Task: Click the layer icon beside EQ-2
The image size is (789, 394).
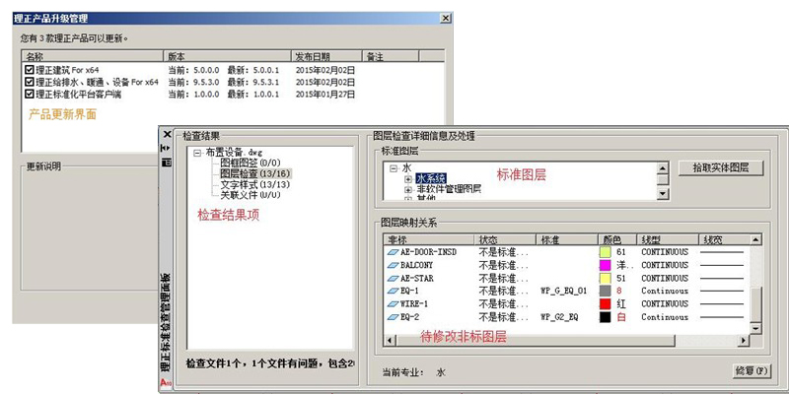Action: point(392,317)
